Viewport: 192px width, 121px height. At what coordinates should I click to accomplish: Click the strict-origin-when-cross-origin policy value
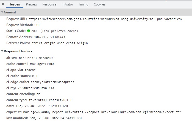(60, 43)
